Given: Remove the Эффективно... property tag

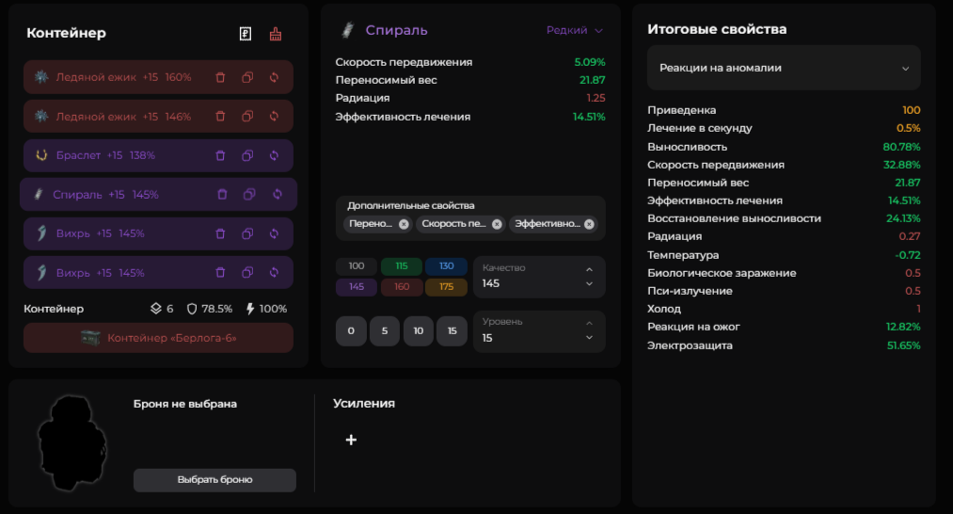Looking at the screenshot, I should 589,224.
